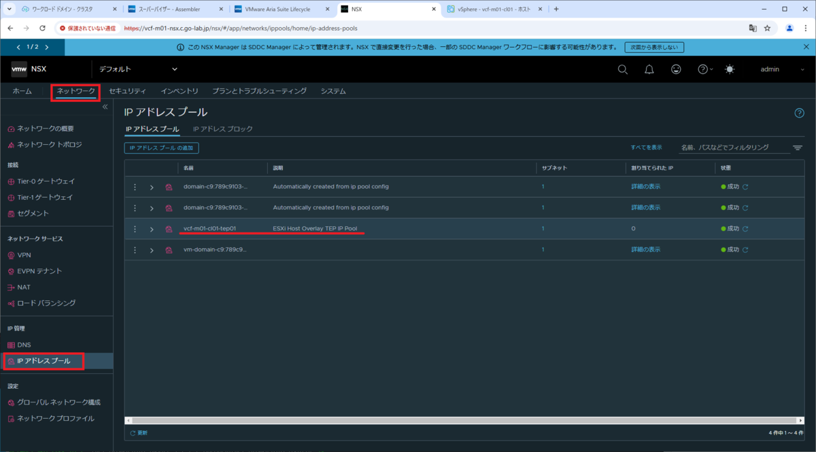Click the pool icon of vcf-m01-cl01-tep01 row
The height and width of the screenshot is (452, 816).
tap(169, 229)
